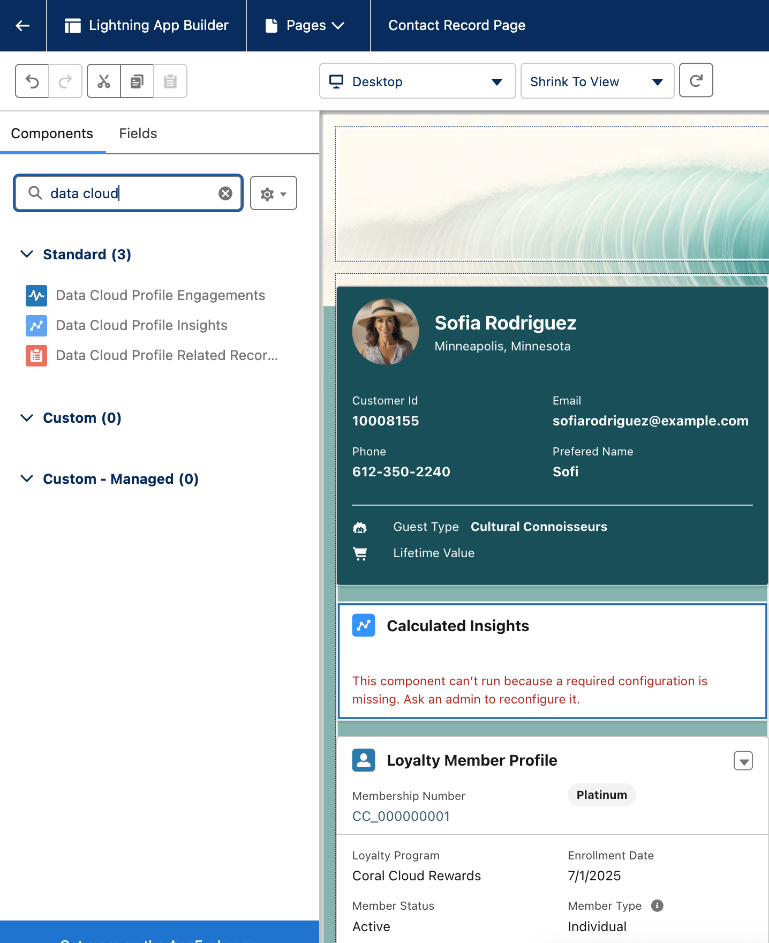Screen dimensions: 769x943
Task: Copy the selected component
Action: pyautogui.click(x=137, y=81)
